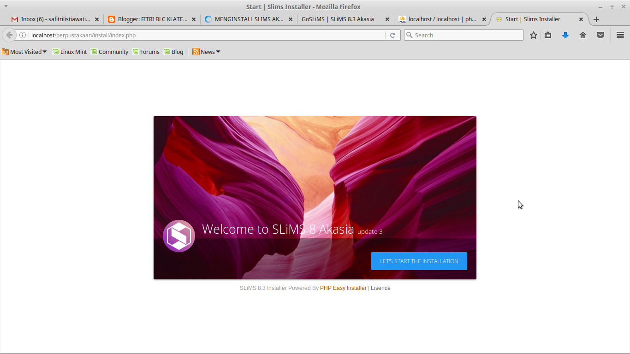Bookmark this page with the star
Image resolution: width=630 pixels, height=354 pixels.
[x=534, y=35]
